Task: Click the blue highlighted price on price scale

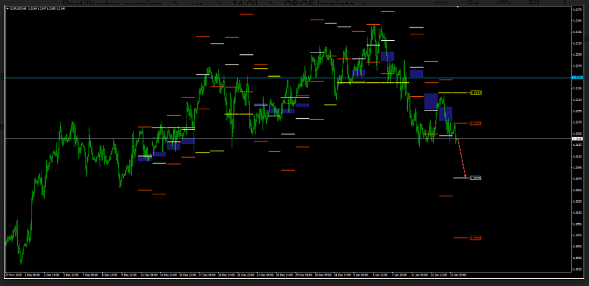Action: click(577, 77)
